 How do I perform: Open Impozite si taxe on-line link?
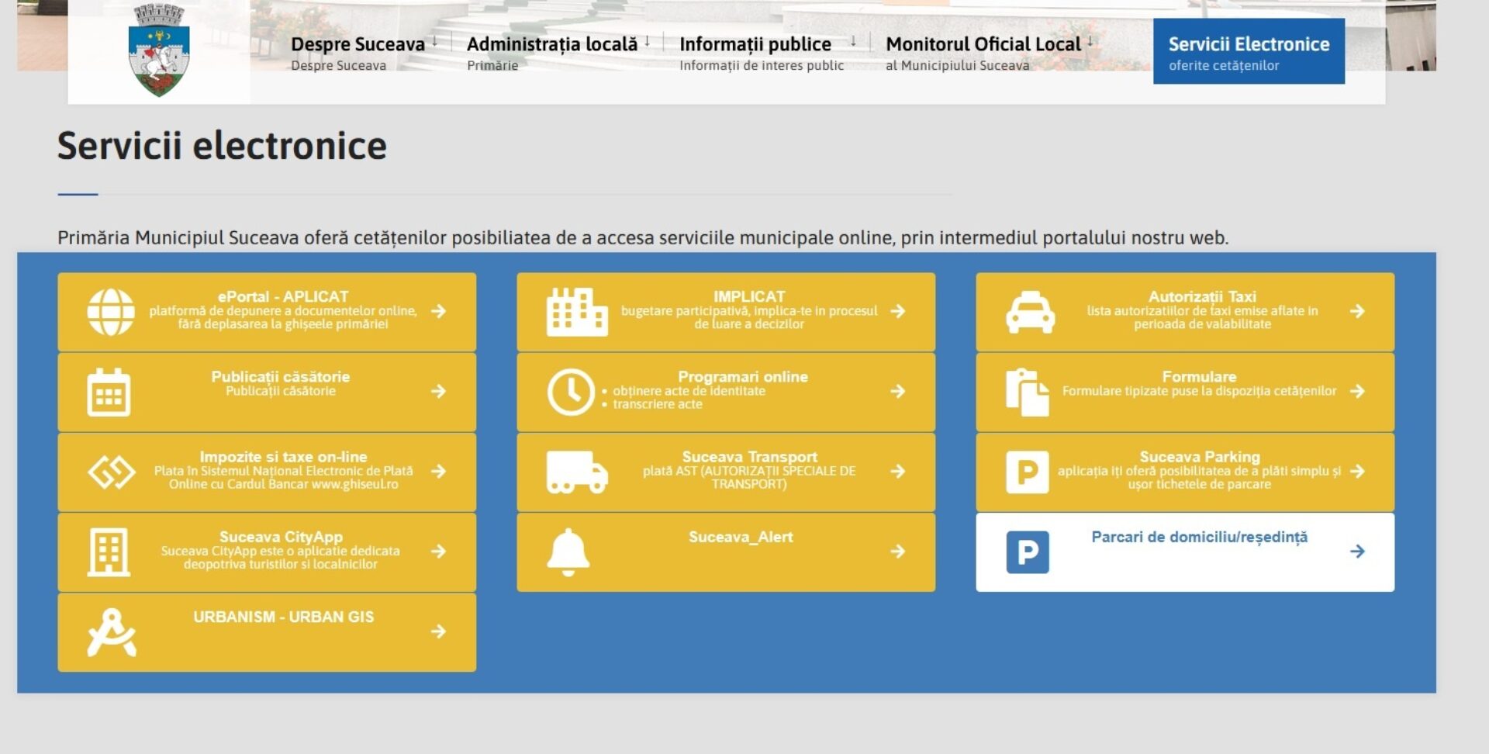pos(283,457)
